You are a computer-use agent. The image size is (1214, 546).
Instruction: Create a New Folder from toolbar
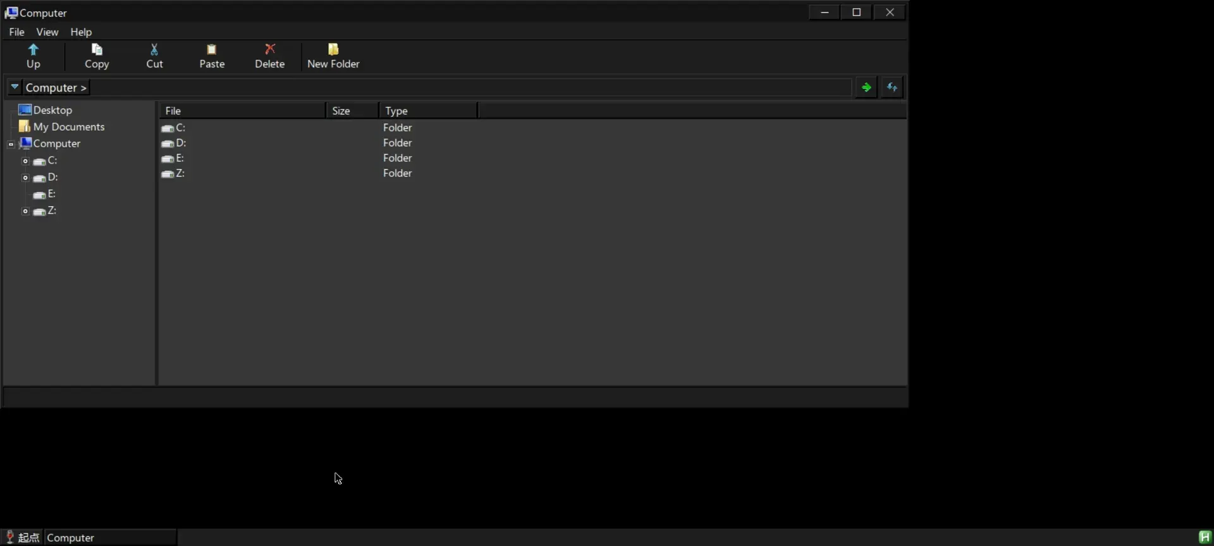(x=333, y=56)
